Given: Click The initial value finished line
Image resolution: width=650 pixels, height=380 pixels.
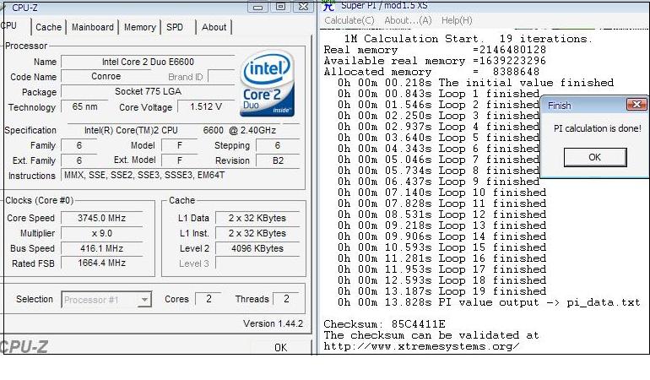Looking at the screenshot, I should (475, 83).
